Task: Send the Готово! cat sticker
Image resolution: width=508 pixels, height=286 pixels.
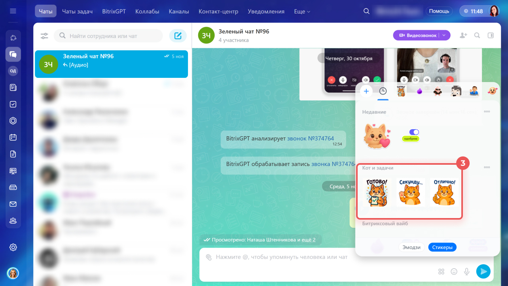Action: point(377,192)
